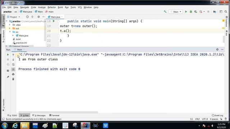
Task: Click the CRLF line separator status
Action: (197, 119)
